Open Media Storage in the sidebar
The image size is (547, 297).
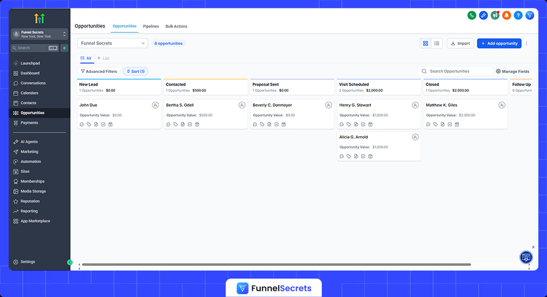[39, 191]
